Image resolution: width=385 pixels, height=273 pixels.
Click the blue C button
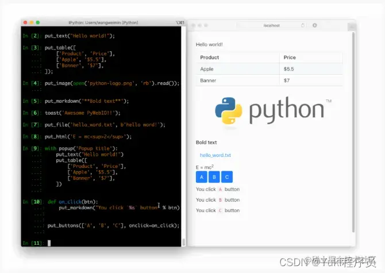click(x=227, y=177)
